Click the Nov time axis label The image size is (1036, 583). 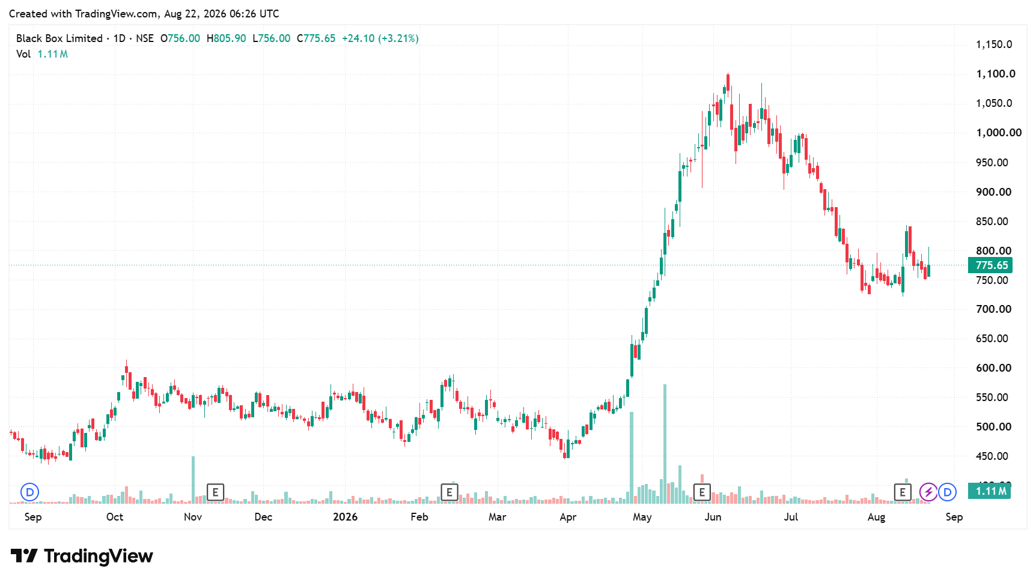[x=193, y=517]
